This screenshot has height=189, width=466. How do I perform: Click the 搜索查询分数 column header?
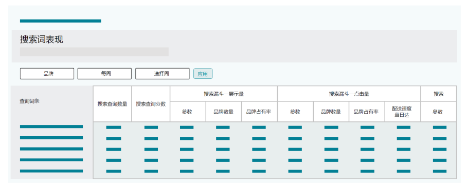pyautogui.click(x=151, y=104)
